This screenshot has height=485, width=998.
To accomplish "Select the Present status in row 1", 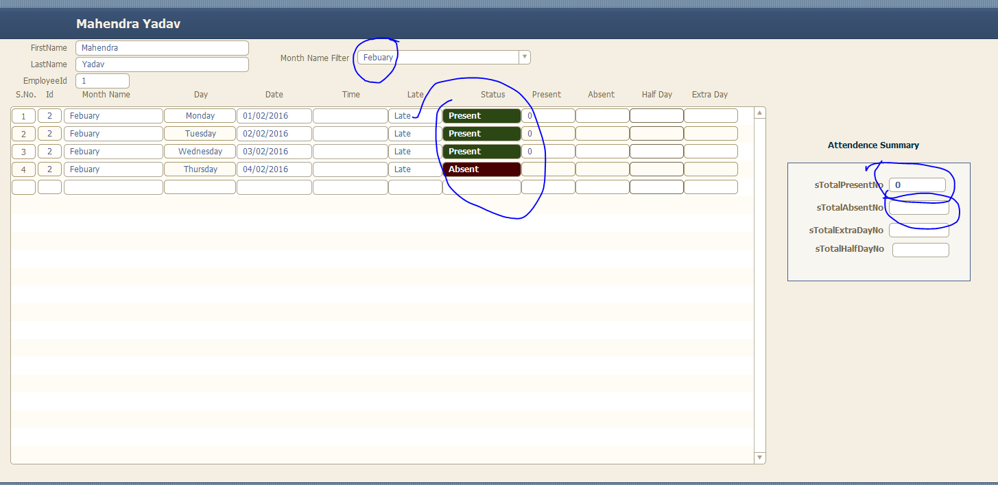I will [482, 116].
